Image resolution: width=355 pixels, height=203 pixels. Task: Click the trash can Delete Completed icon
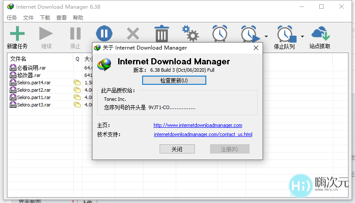click(x=162, y=33)
